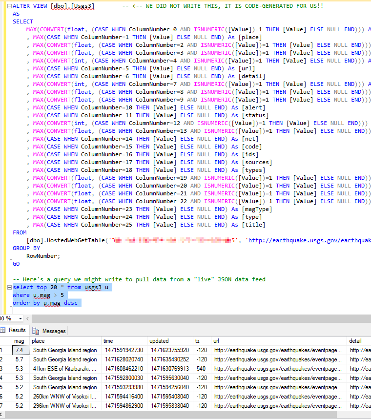Click the Results grid icon

pyautogui.click(x=2, y=330)
